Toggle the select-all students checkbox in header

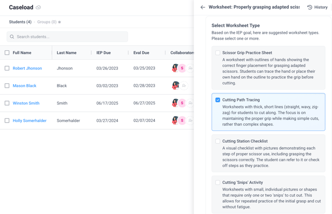click(7, 53)
